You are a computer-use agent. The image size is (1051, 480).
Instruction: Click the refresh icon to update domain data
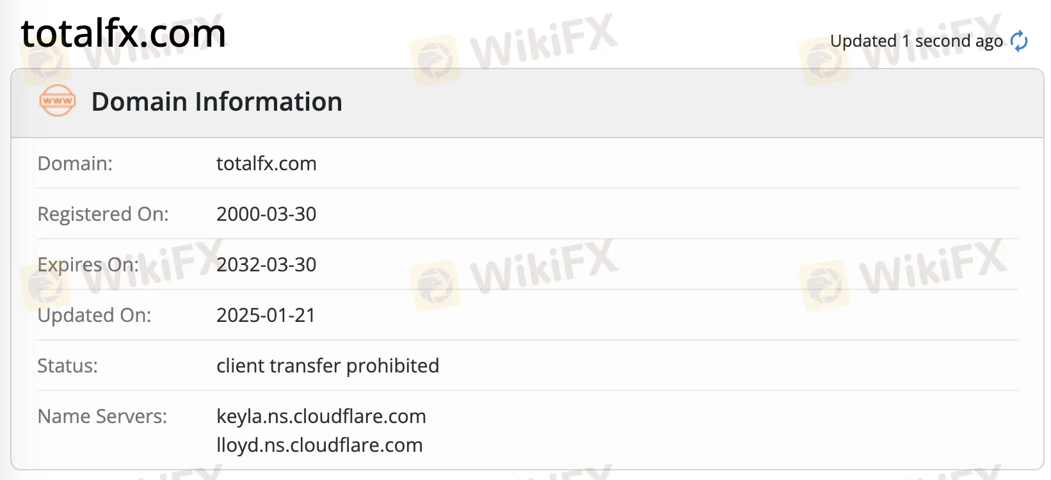click(1019, 40)
